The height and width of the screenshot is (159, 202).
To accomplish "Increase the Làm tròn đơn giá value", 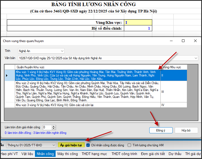I will (x=54, y=126).
